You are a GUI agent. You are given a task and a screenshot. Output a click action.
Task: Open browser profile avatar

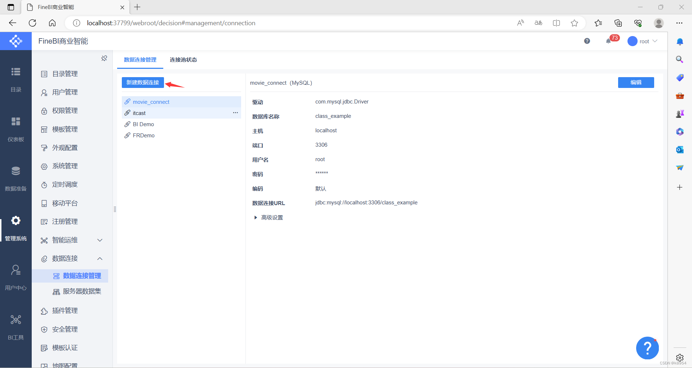659,23
